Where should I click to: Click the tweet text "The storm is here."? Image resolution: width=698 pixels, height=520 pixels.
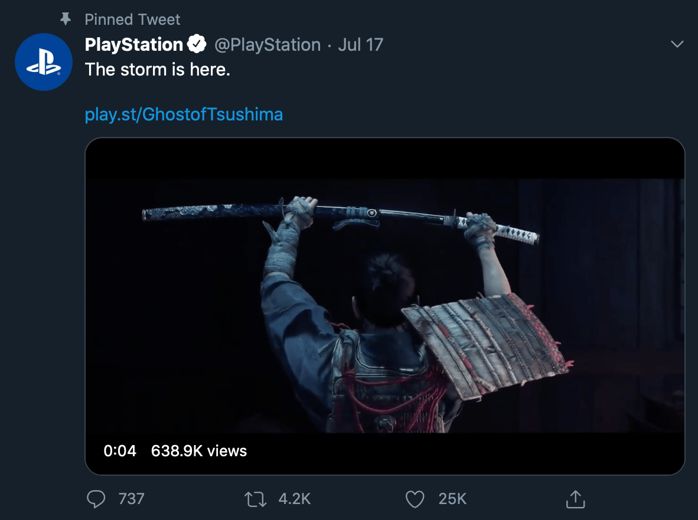[x=157, y=70]
